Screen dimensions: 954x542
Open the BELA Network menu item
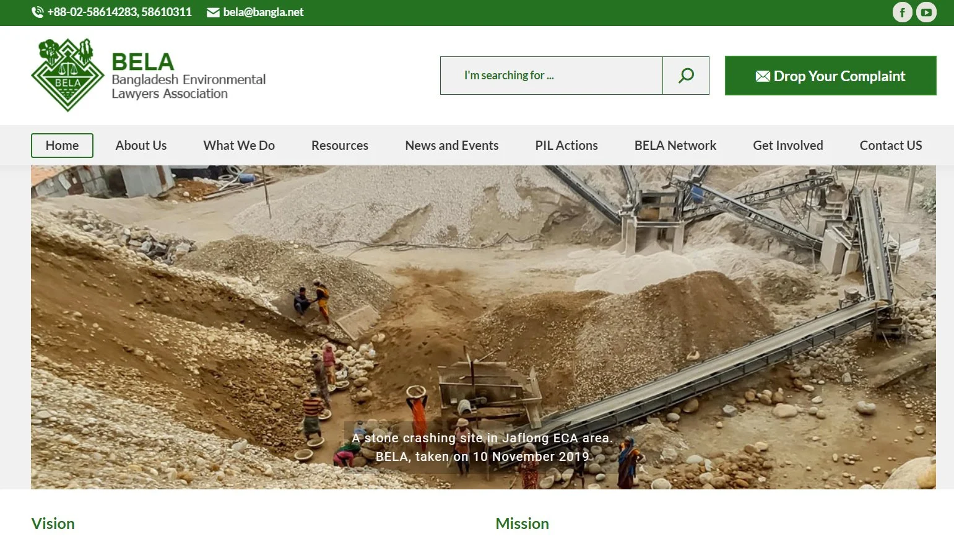[x=675, y=146]
